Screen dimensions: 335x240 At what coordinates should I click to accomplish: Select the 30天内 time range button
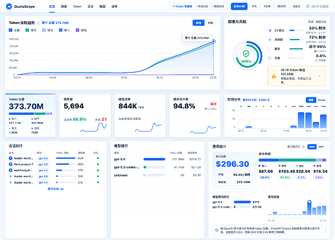[282, 6]
